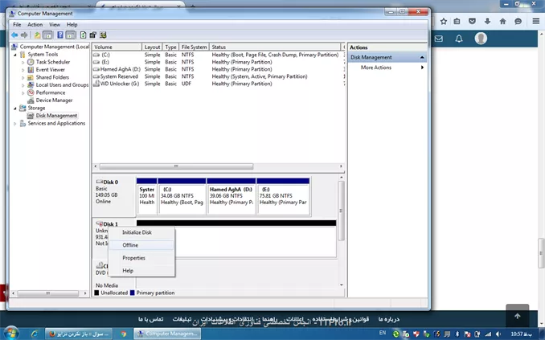Select the (E:) volume row
The width and height of the screenshot is (545, 340).
219,62
